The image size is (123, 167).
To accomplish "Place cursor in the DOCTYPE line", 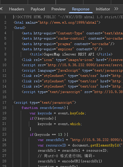I will (x=68, y=17).
